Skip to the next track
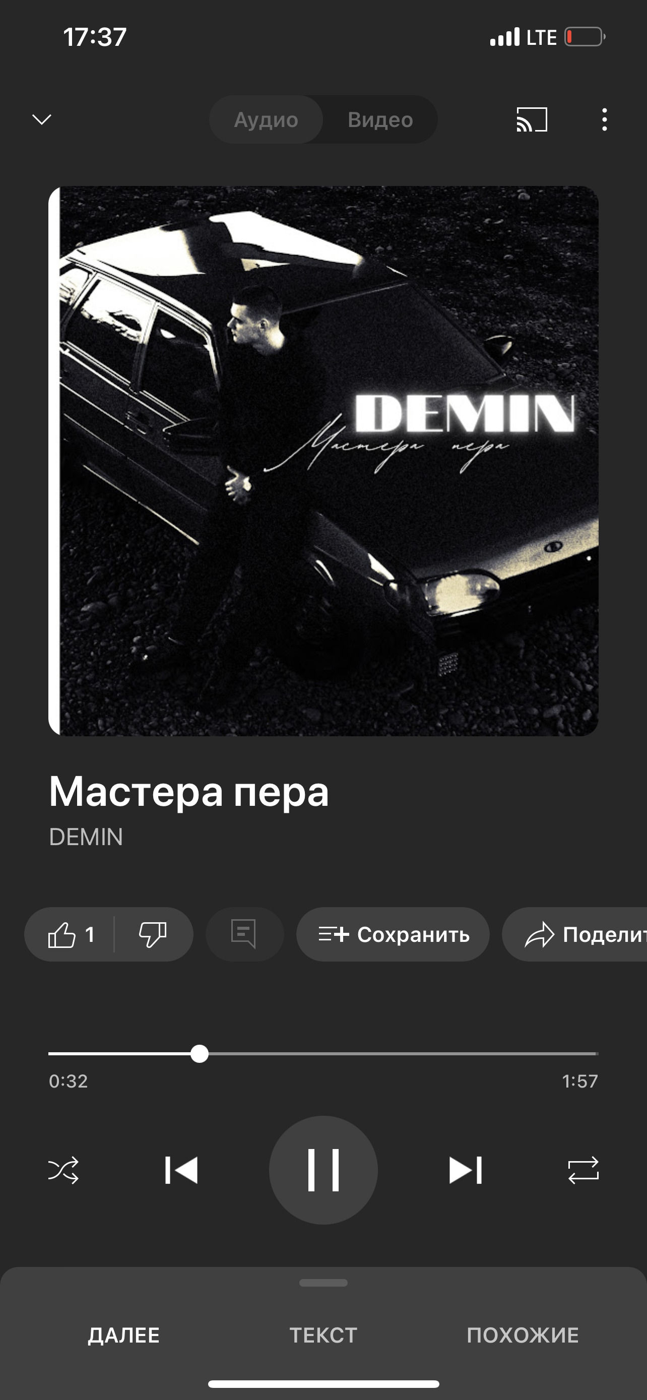The image size is (647, 1400). coord(466,1170)
